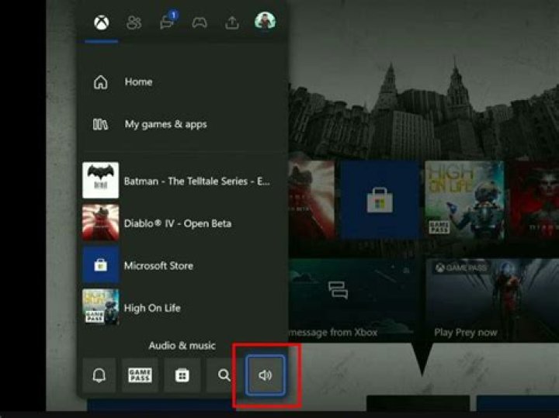Click the Game Pass badge on Prey tile
559x418 pixels.
pos(461,268)
